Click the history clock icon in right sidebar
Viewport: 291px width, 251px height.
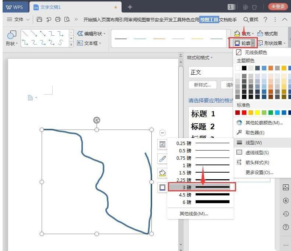286,214
